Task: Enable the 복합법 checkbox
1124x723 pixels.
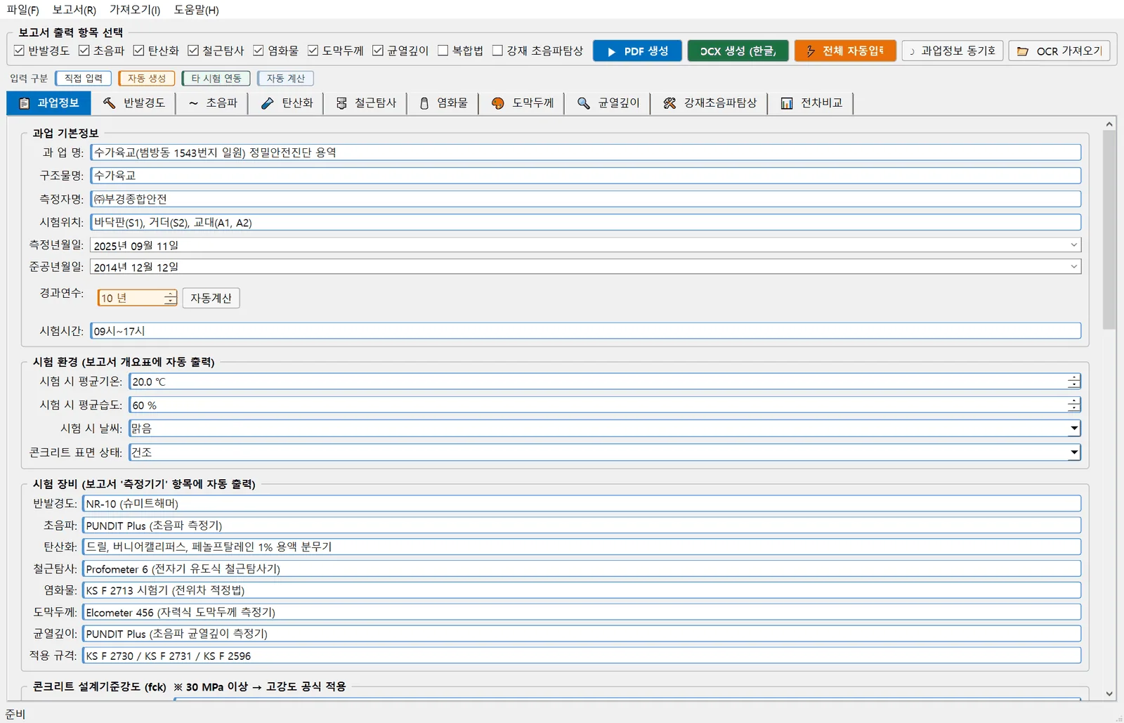Action: point(443,51)
